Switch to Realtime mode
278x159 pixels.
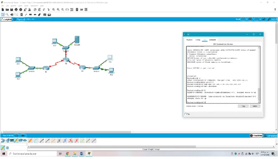[256, 136]
